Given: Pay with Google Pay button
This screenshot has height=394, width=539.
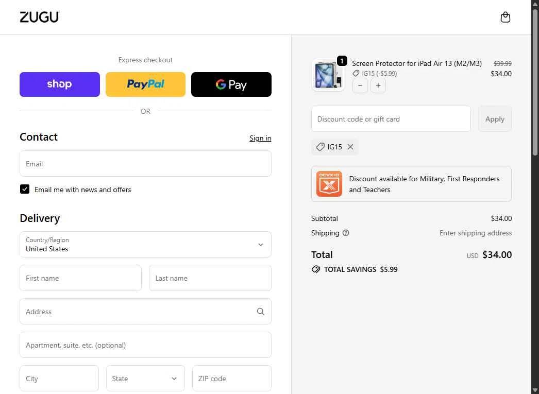Looking at the screenshot, I should [231, 84].
